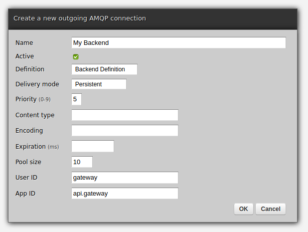Click the Content type label
This screenshot has width=308, height=232.
[x=35, y=115]
